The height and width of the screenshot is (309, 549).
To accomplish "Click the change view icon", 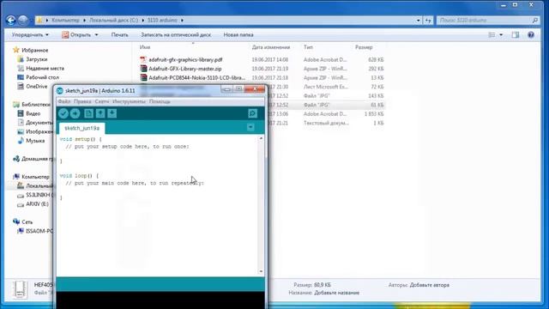I will pyautogui.click(x=492, y=34).
